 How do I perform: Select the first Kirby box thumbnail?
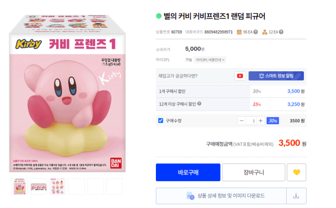(x=19, y=187)
